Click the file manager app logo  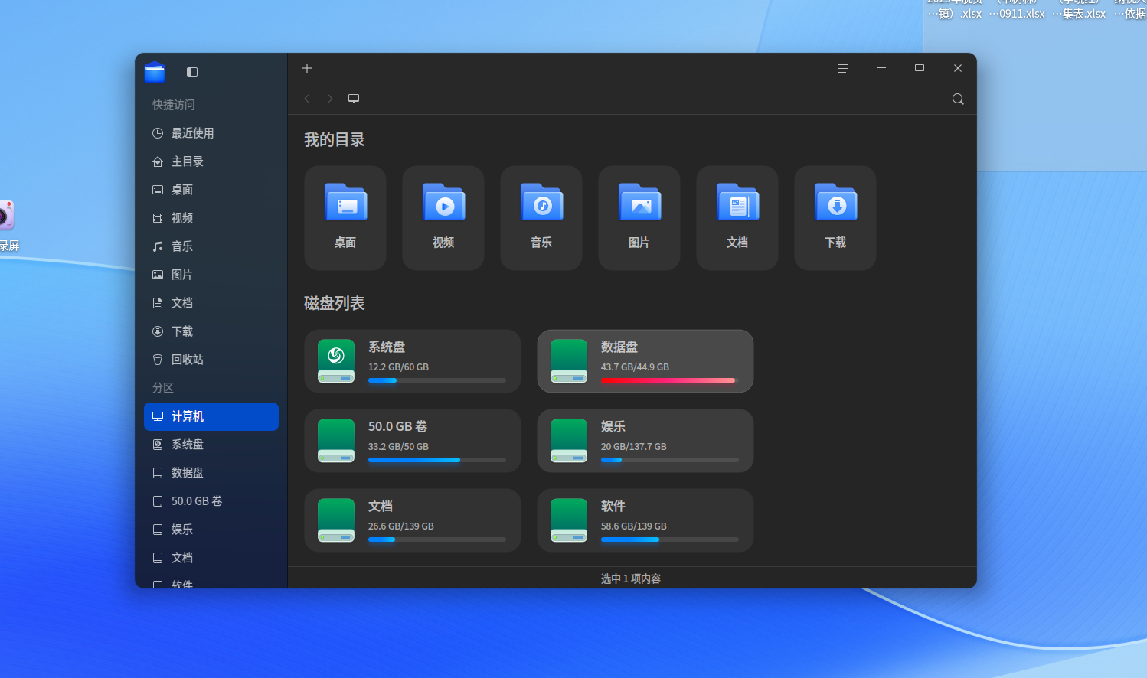[155, 72]
